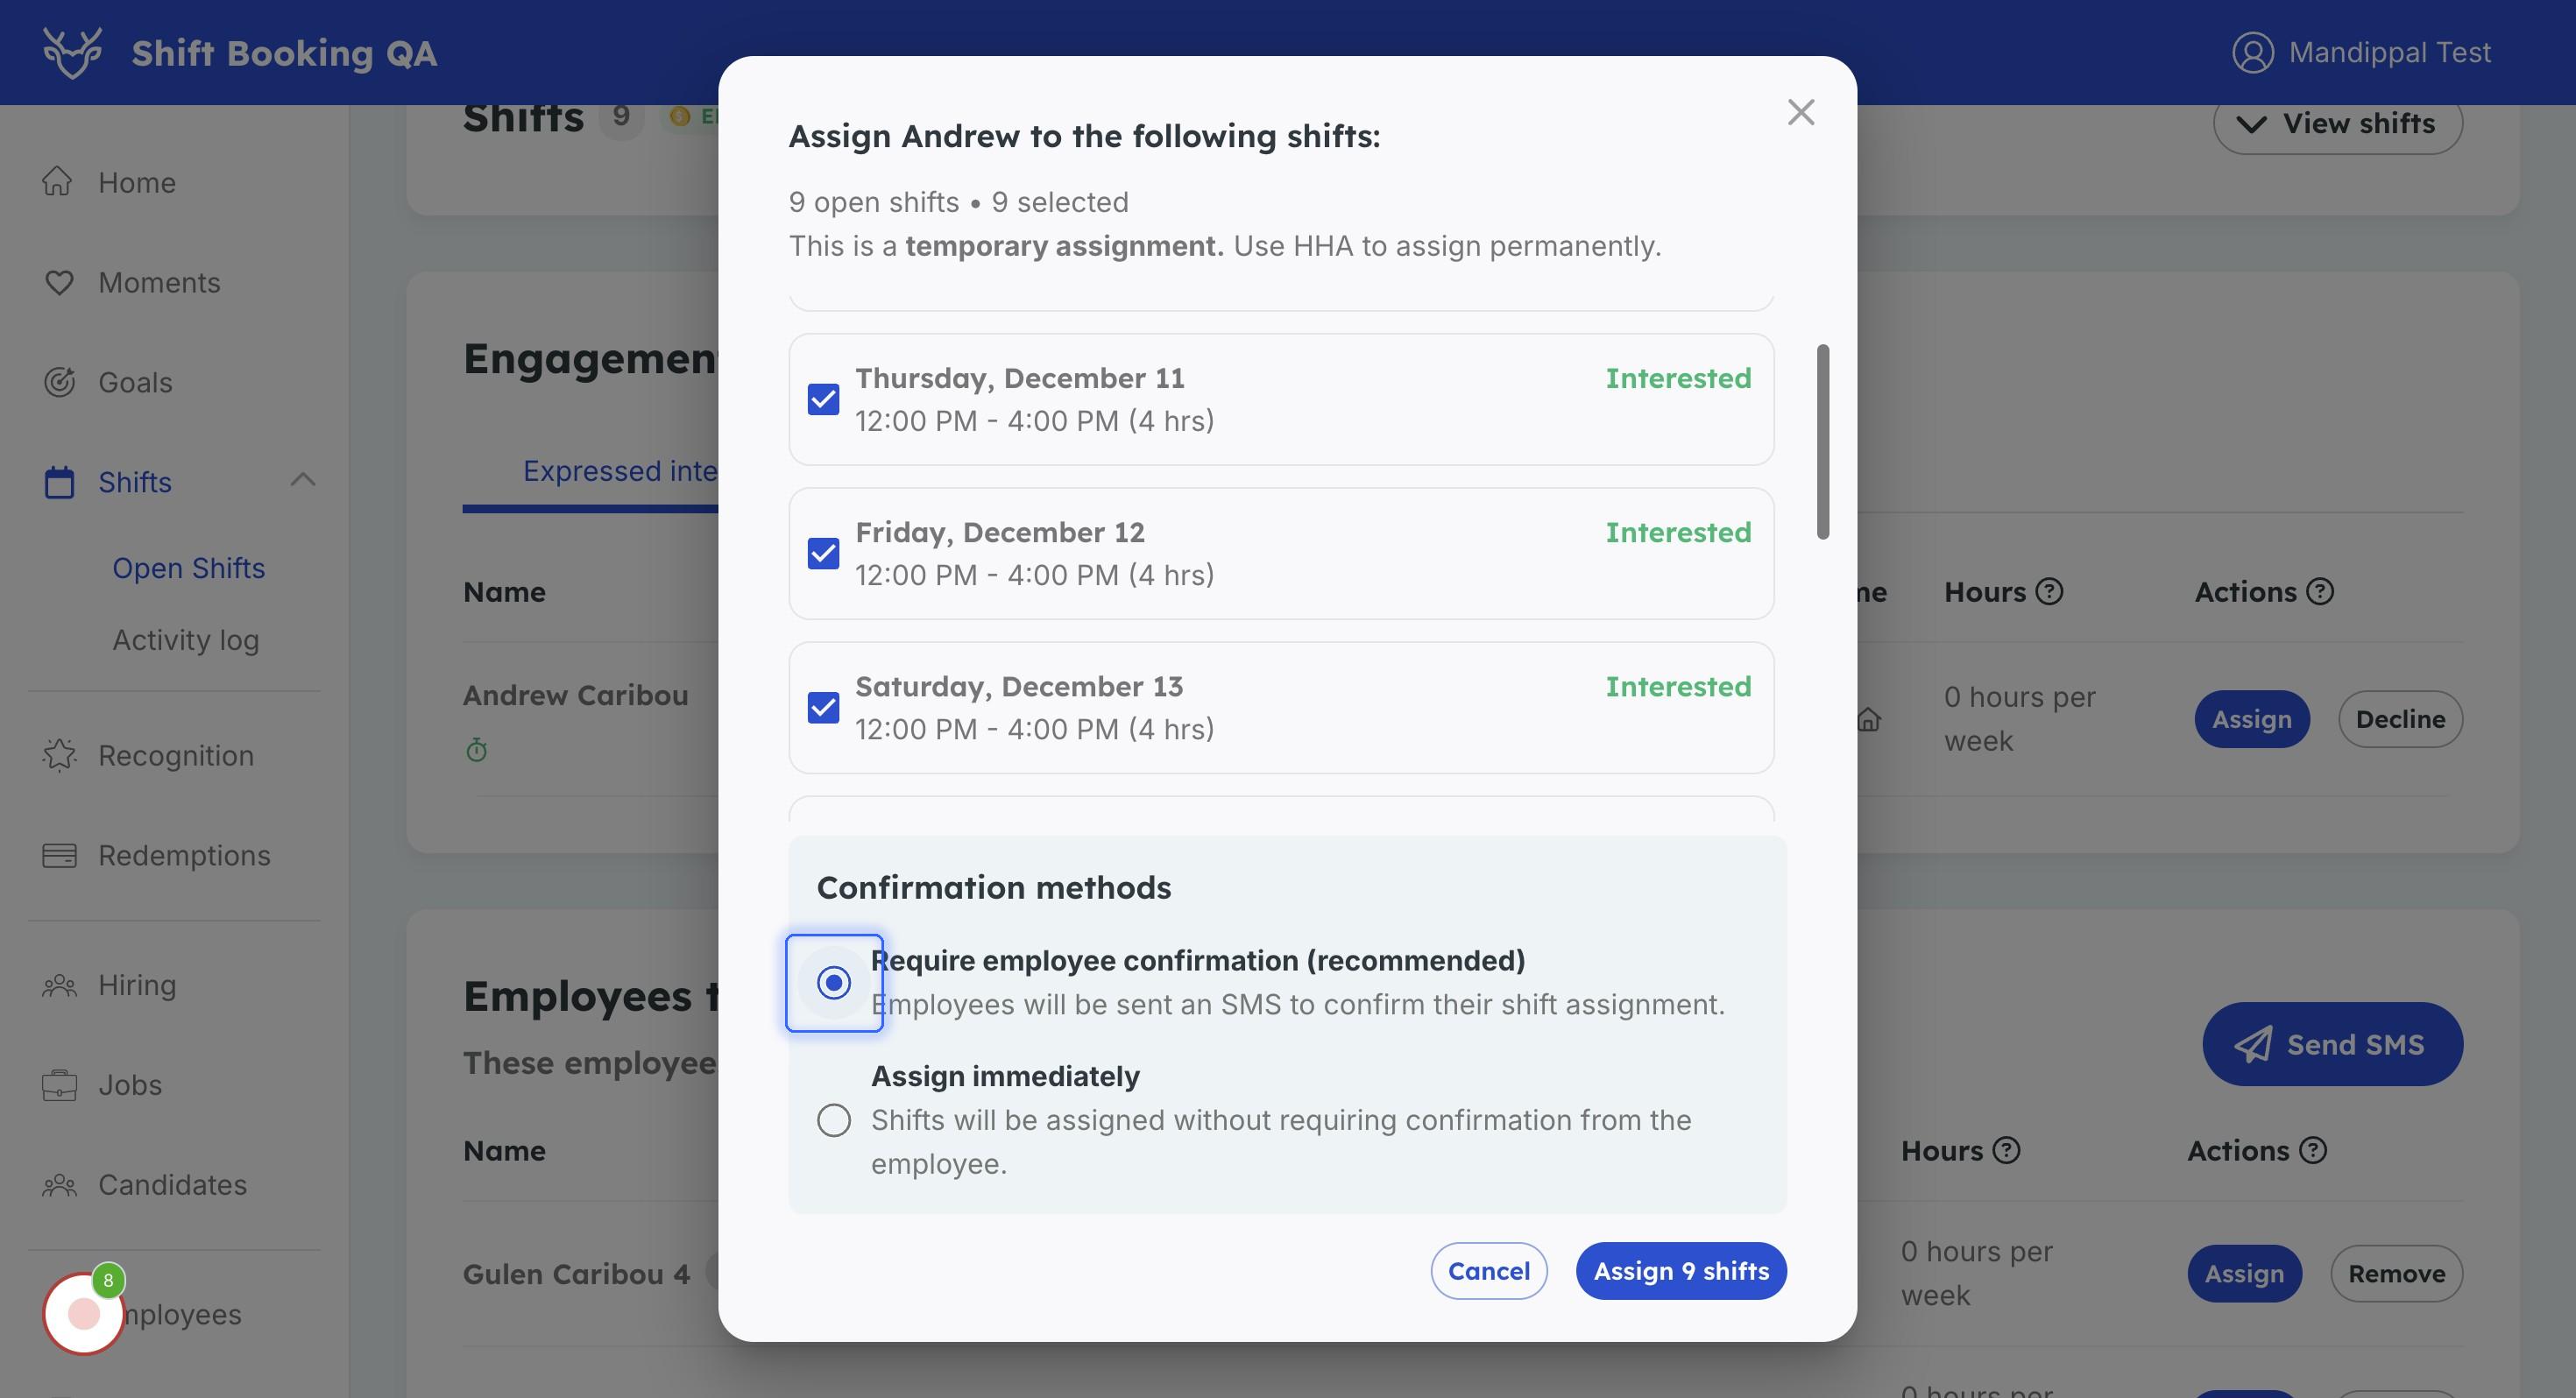Click the Redemptions card icon
The width and height of the screenshot is (2576, 1398).
pos(59,855)
